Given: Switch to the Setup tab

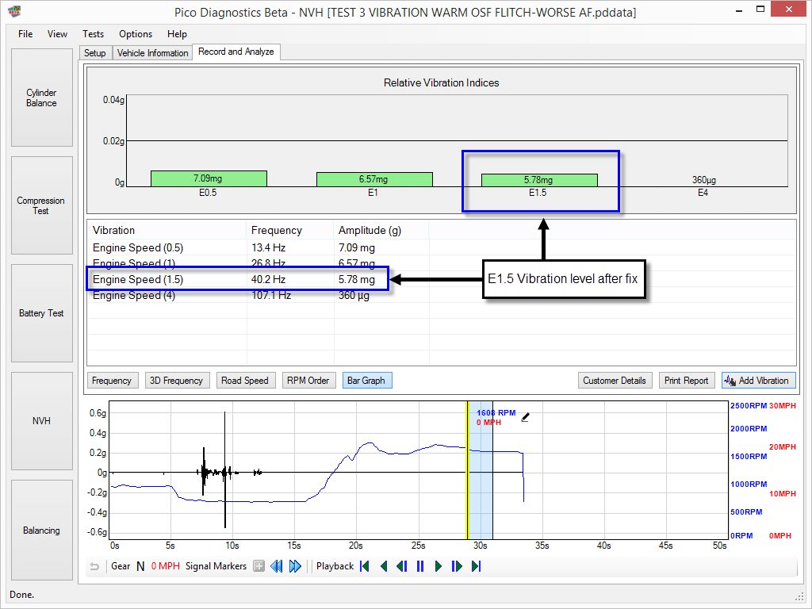Looking at the screenshot, I should 95,53.
